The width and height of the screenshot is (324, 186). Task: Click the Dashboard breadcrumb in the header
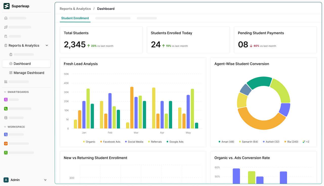click(106, 9)
